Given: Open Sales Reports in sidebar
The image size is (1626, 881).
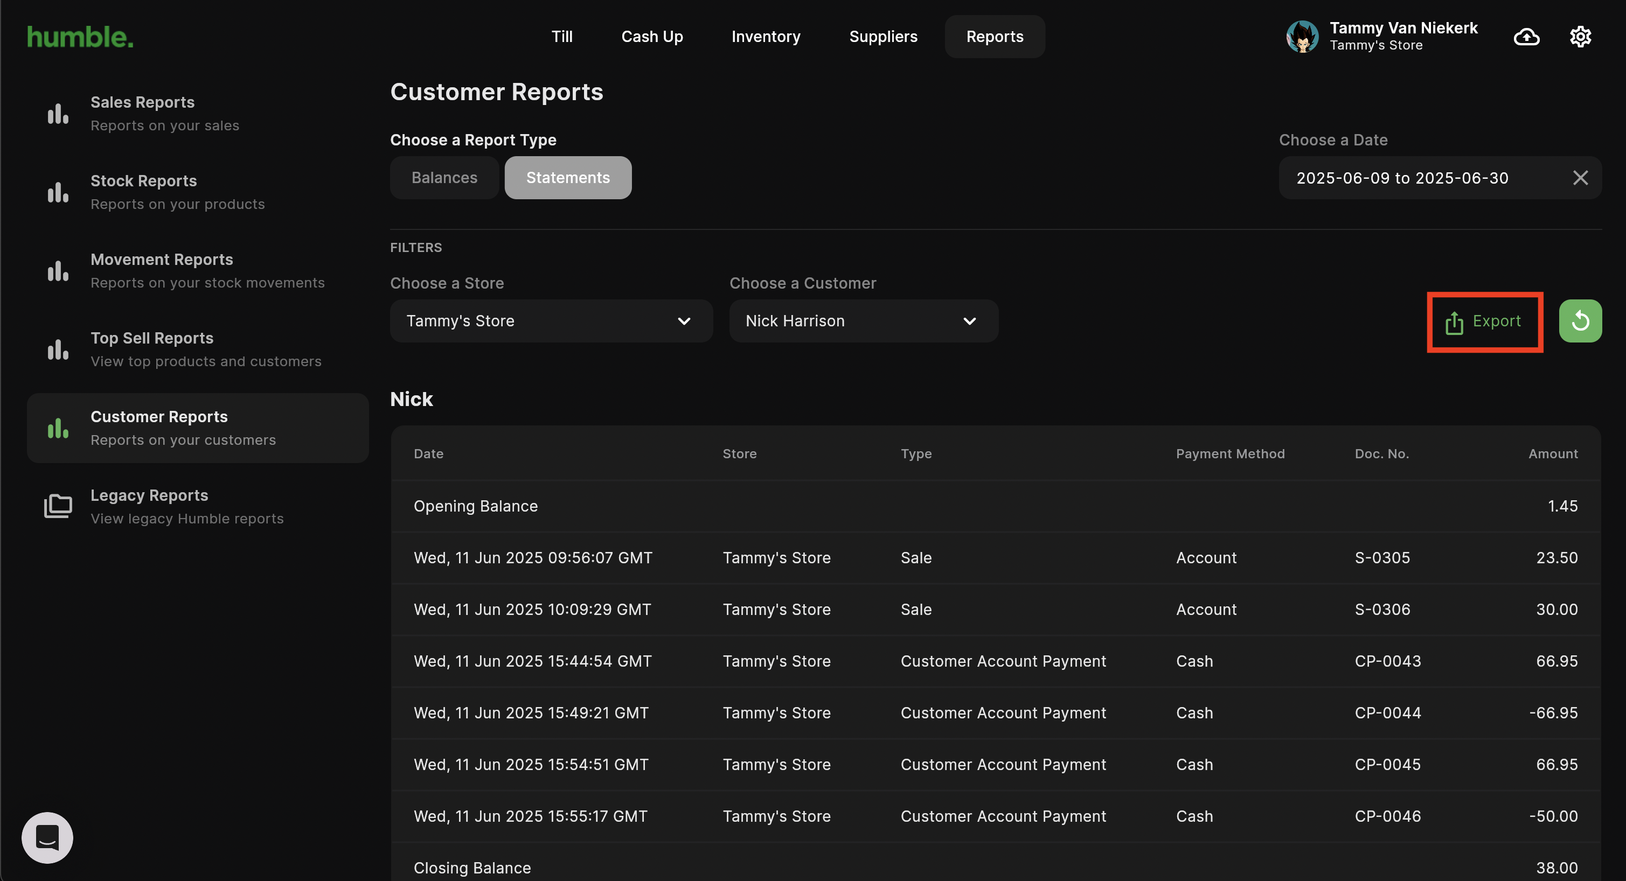Looking at the screenshot, I should (x=198, y=114).
